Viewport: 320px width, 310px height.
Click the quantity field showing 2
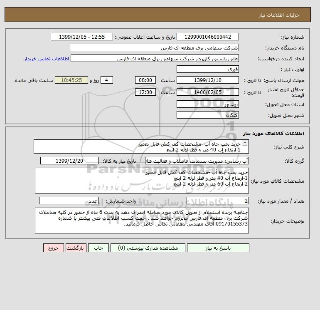click(x=217, y=201)
